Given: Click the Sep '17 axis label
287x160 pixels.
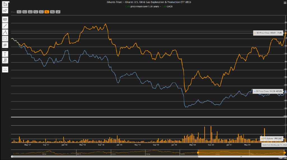Looking at the screenshot, I should tap(46, 145).
